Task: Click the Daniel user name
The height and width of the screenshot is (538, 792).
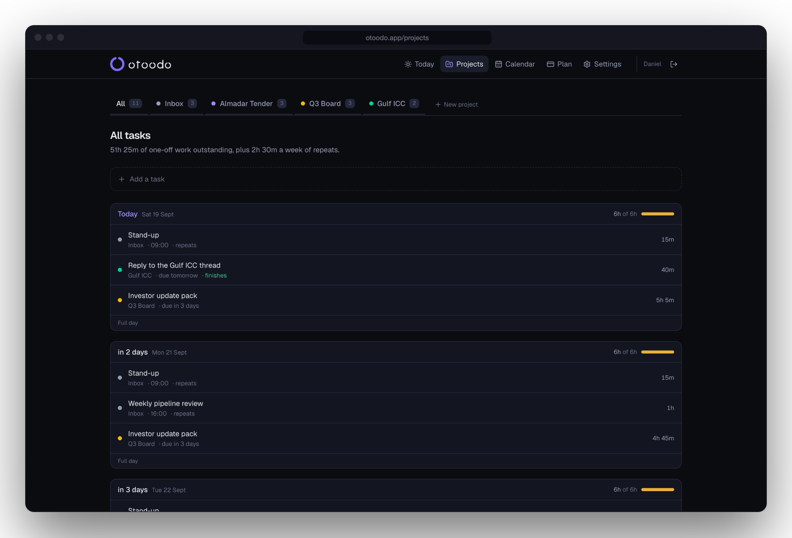Action: coord(652,64)
